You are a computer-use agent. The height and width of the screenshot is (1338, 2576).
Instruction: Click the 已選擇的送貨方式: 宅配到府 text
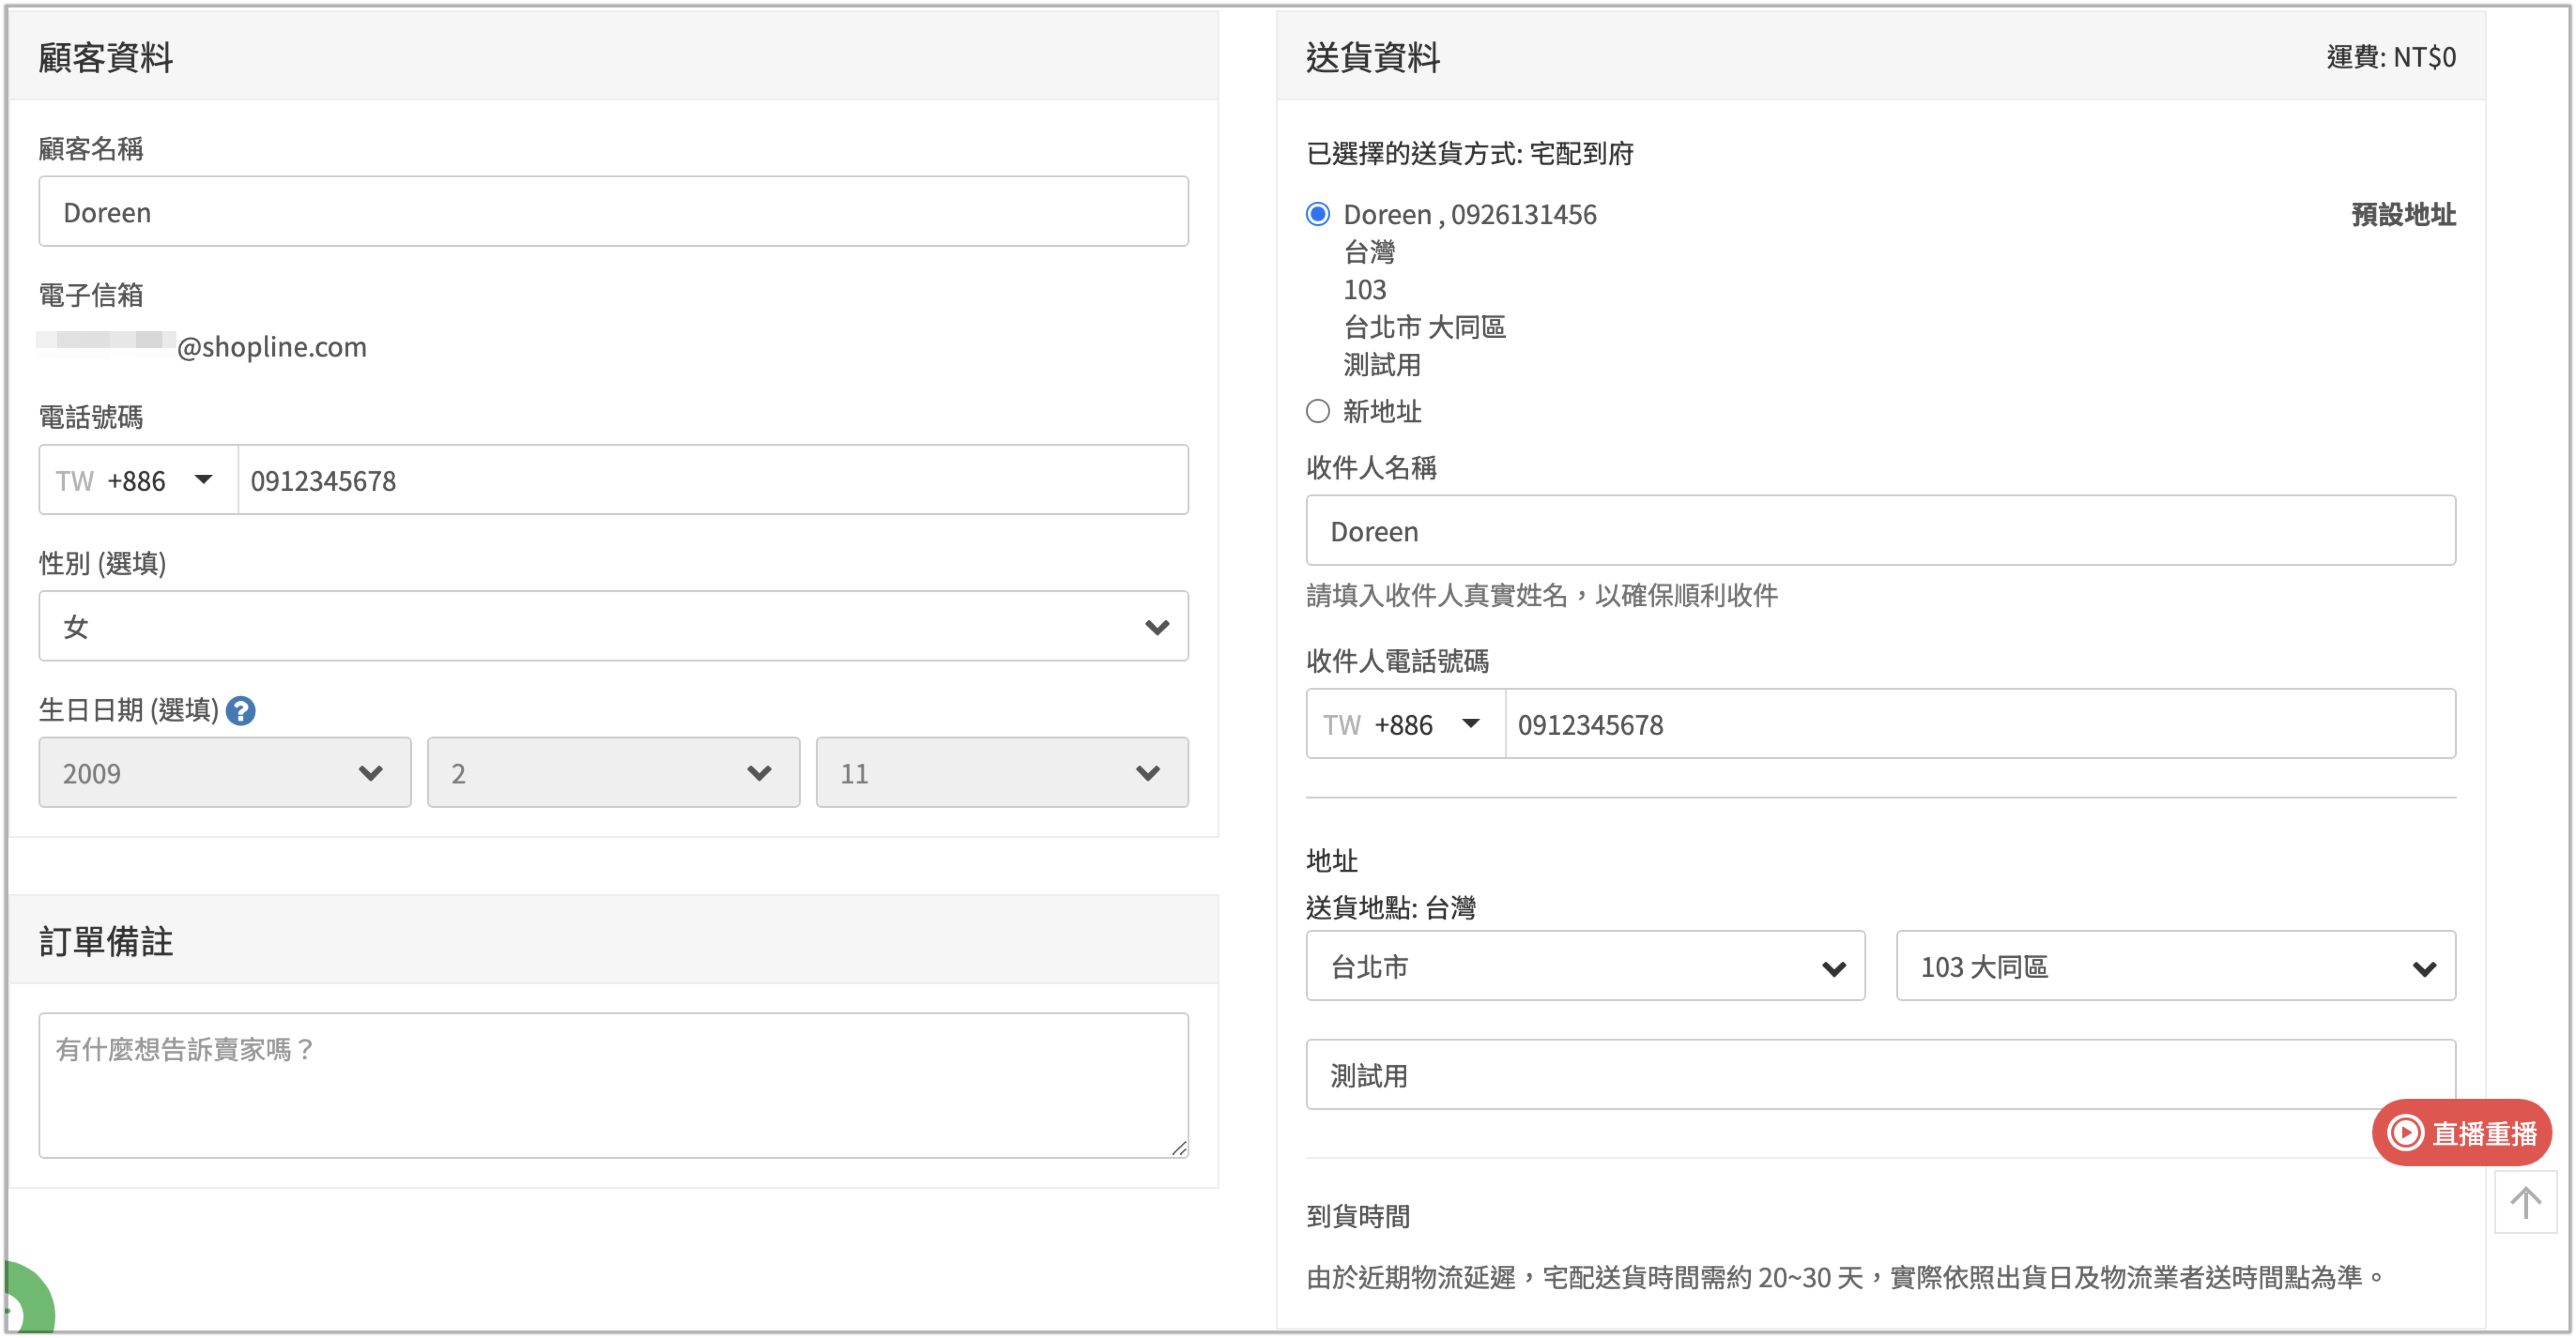pyautogui.click(x=1469, y=153)
